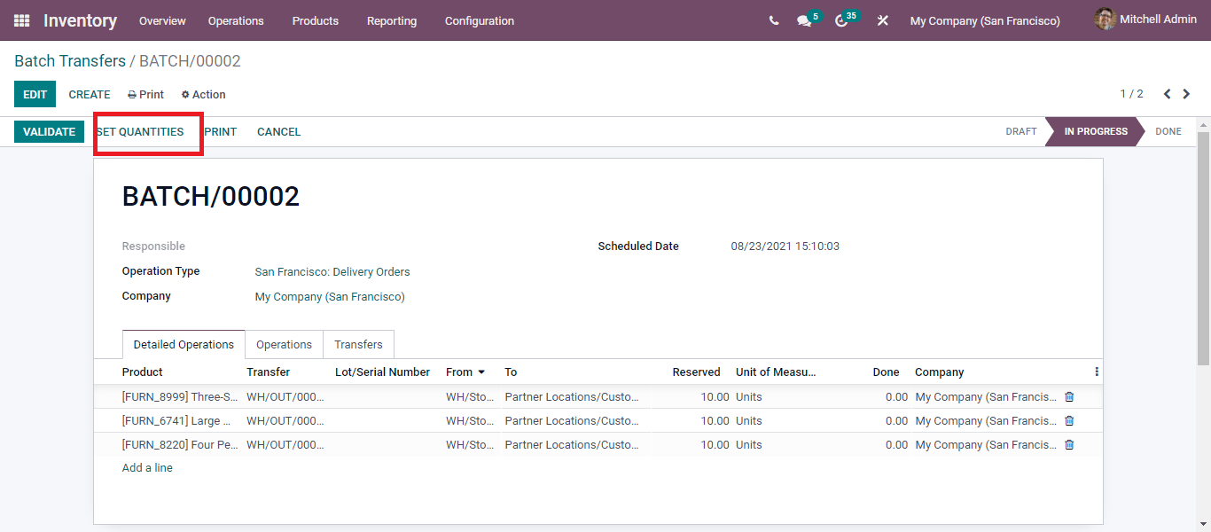Open the San Francisco: Delivery Orders link

[x=332, y=271]
